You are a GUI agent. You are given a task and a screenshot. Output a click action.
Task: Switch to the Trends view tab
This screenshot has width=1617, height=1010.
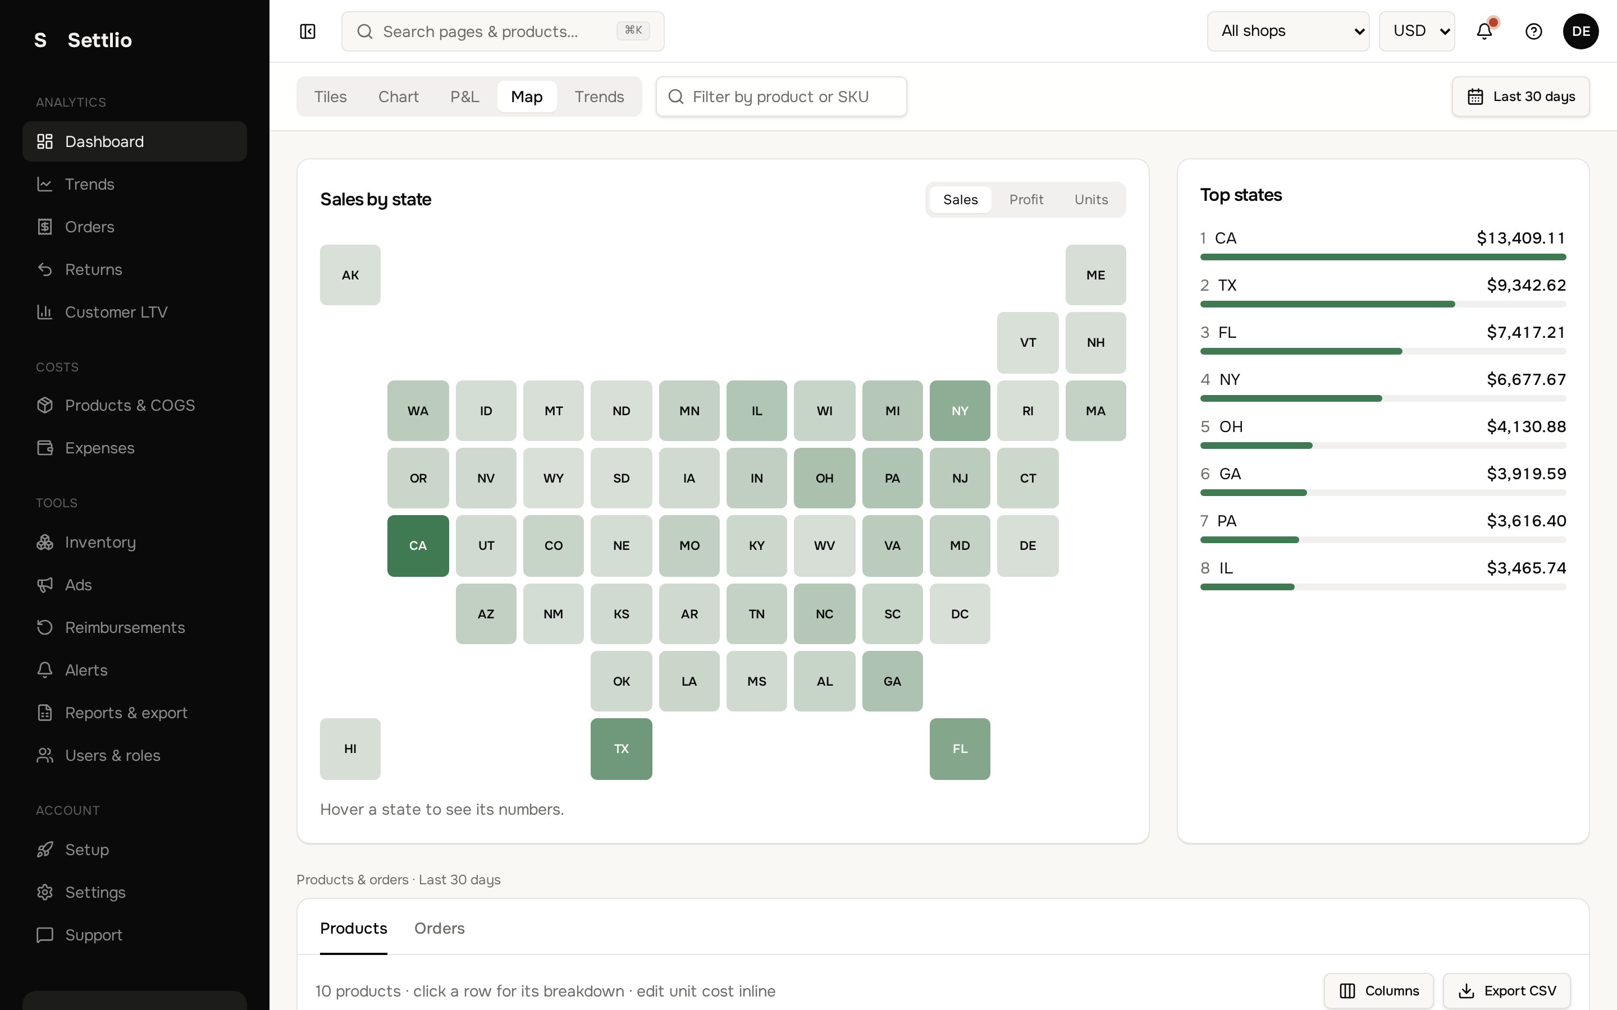pos(599,97)
